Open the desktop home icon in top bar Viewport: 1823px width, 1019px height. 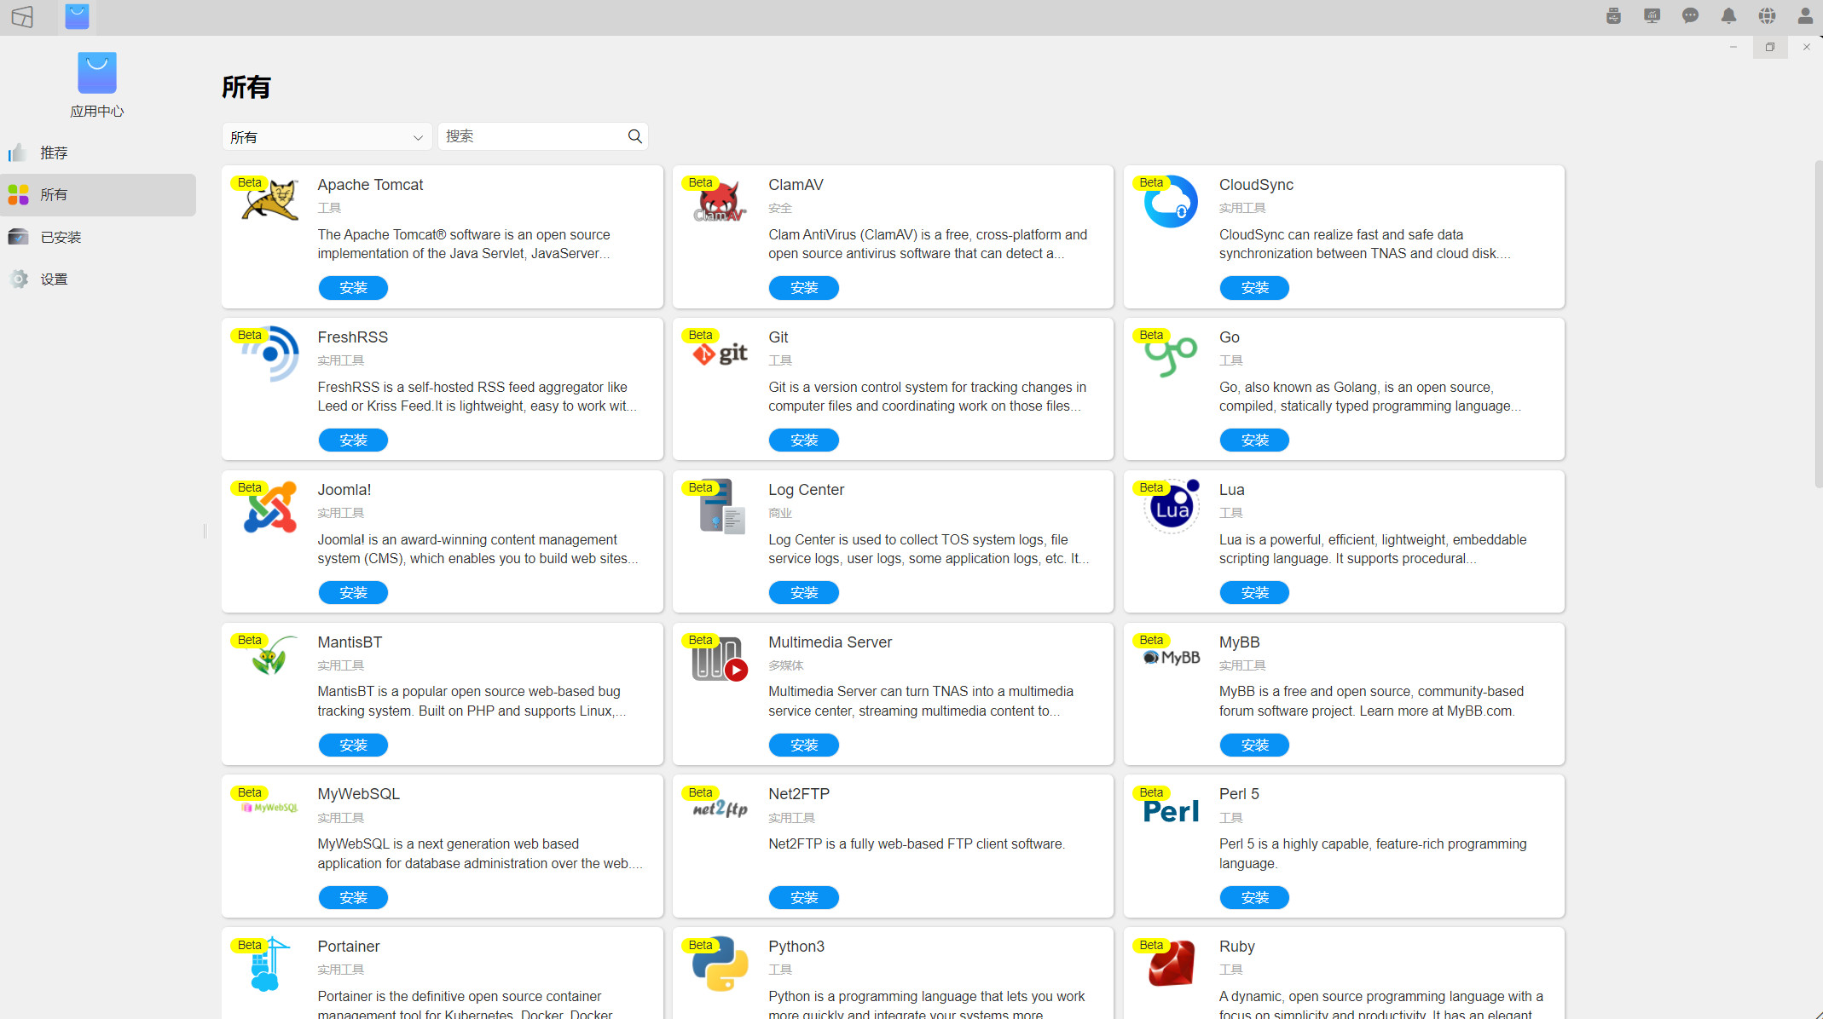pos(23,16)
